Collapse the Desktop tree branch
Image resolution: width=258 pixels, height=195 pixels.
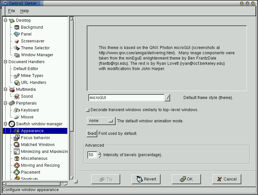(5, 20)
